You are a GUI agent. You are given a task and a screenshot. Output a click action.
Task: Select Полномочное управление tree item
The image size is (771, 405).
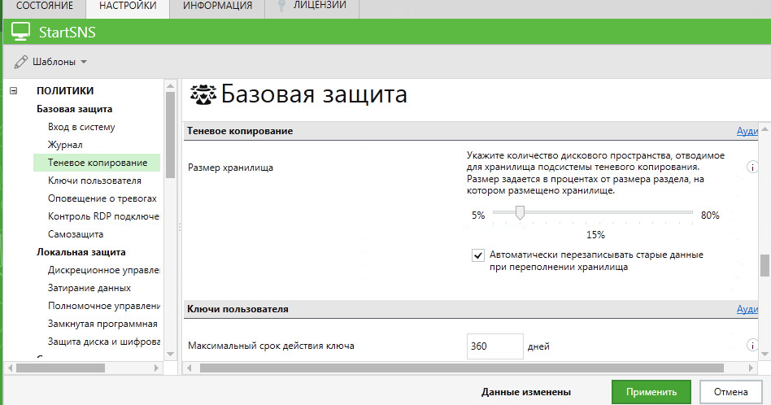(x=104, y=306)
